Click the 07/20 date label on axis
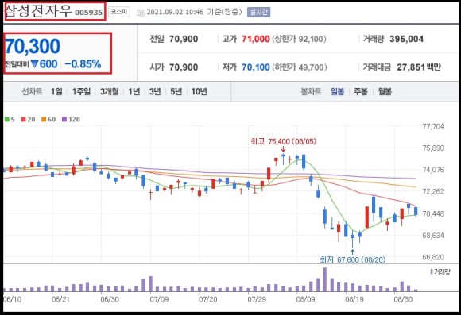Viewport: 461px width, 315px height. click(208, 299)
